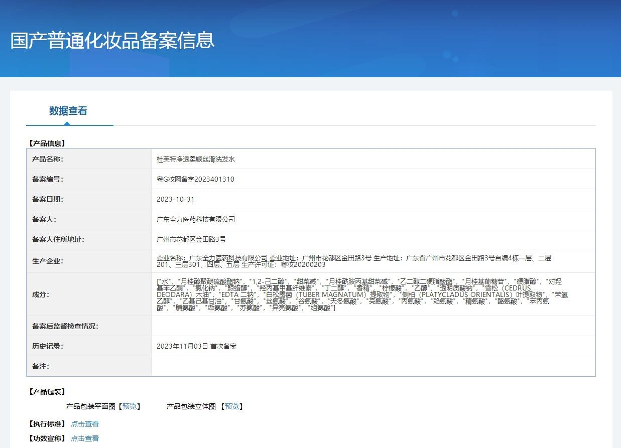Click history entry 2023年11月03日 首次备案

196,346
